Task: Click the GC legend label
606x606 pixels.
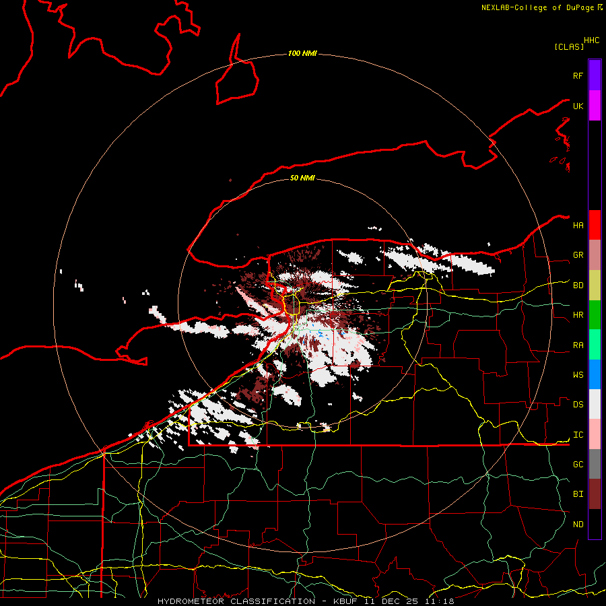Action: click(x=578, y=464)
